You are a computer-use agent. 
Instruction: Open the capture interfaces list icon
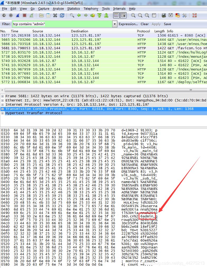pyautogui.click(x=4, y=15)
